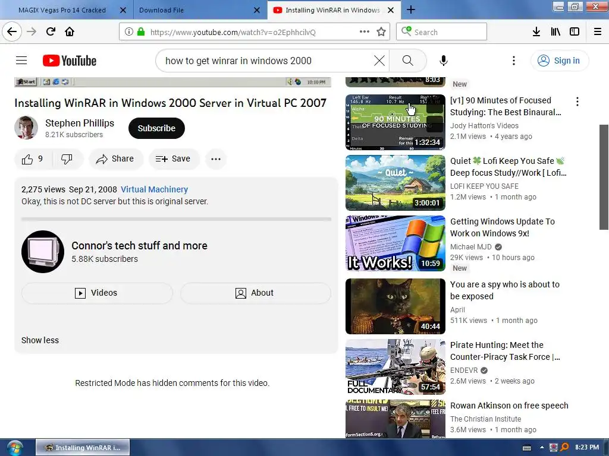The width and height of the screenshot is (609, 456).
Task: Submit search with magnifier button
Action: pyautogui.click(x=408, y=61)
